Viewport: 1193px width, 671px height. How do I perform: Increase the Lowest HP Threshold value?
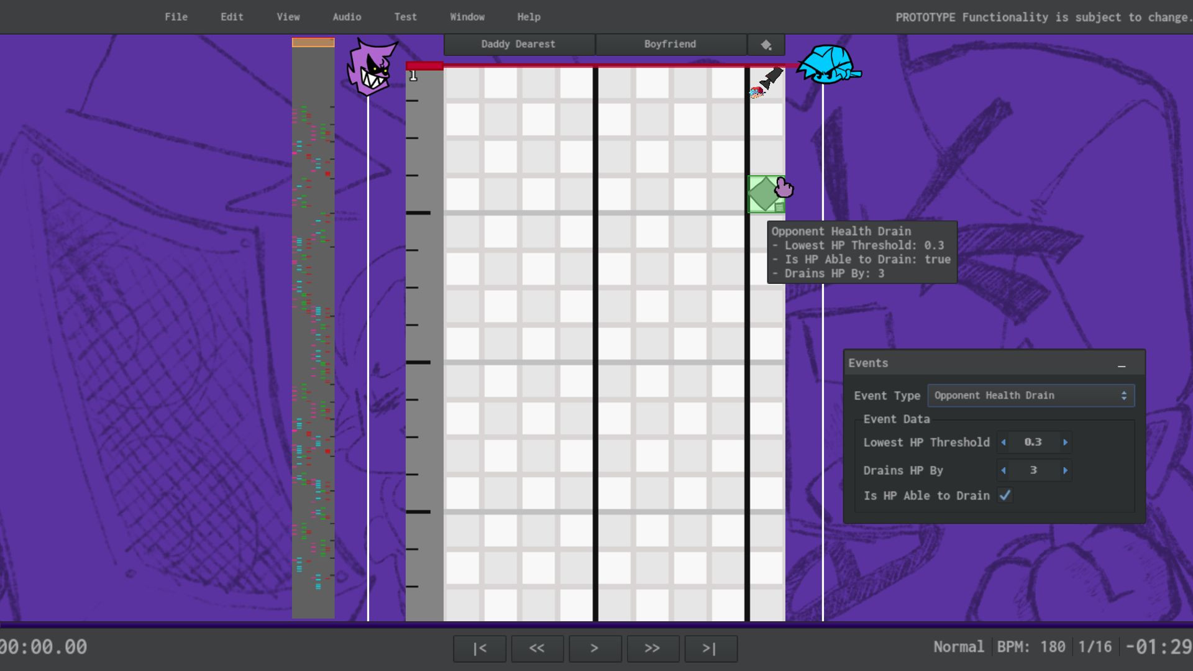point(1066,442)
